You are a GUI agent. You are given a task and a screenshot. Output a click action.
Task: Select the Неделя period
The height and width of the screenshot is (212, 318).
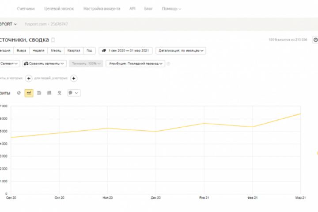[38, 51]
